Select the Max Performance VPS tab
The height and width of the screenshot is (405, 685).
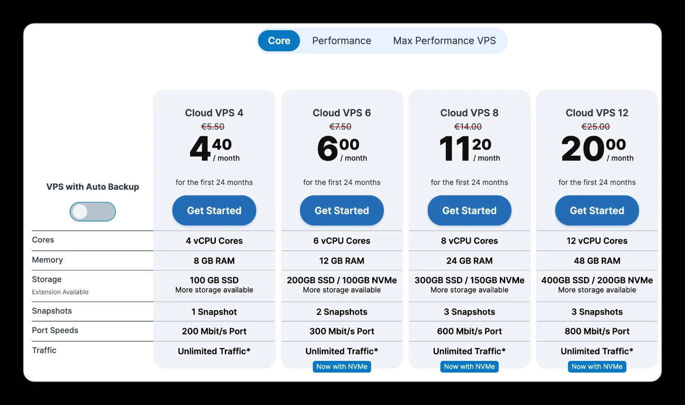click(x=444, y=40)
